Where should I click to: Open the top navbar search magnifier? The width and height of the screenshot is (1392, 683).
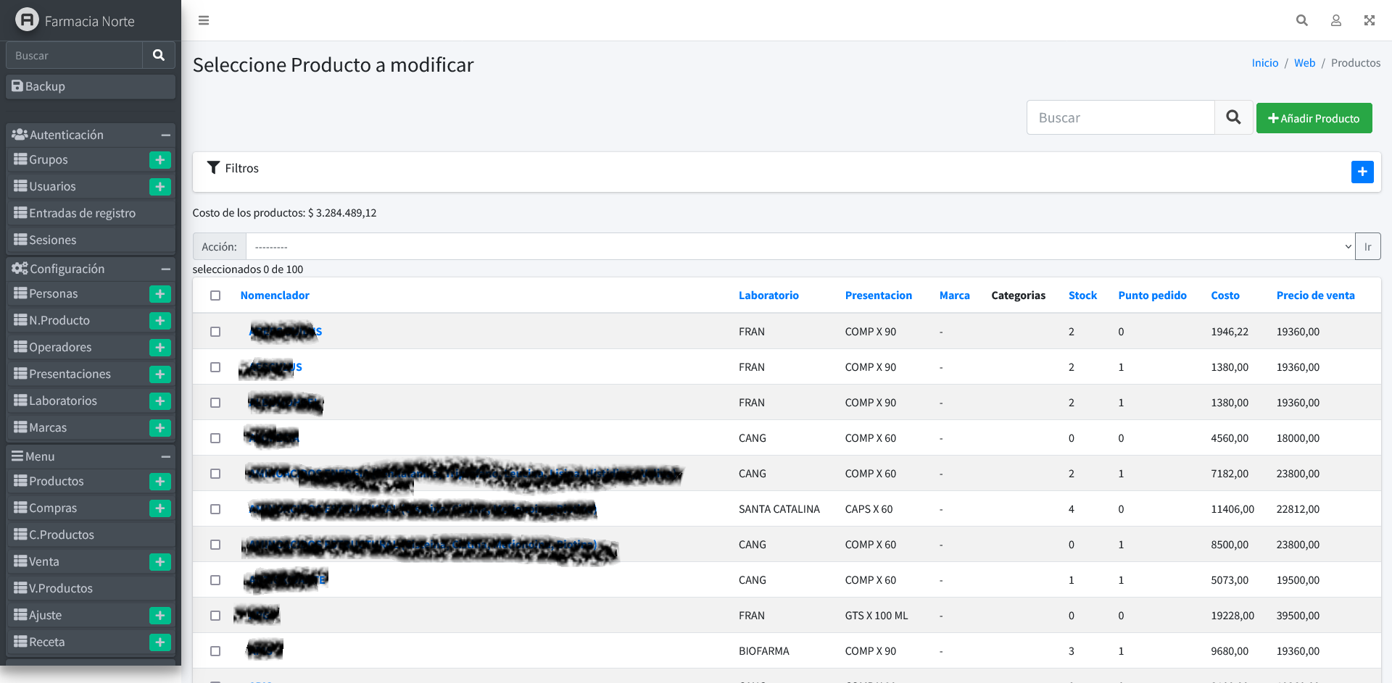[1301, 20]
